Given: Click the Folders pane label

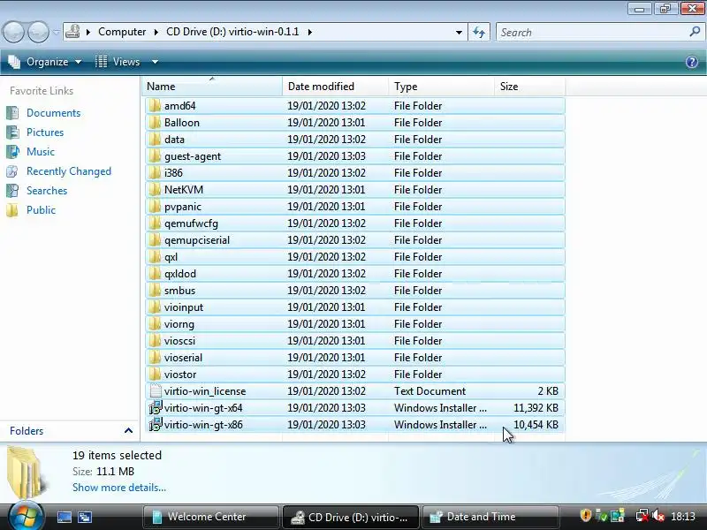Looking at the screenshot, I should 27,431.
